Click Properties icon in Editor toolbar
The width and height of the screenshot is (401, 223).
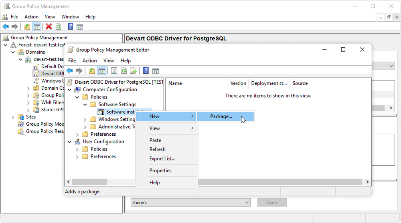pos(114,71)
